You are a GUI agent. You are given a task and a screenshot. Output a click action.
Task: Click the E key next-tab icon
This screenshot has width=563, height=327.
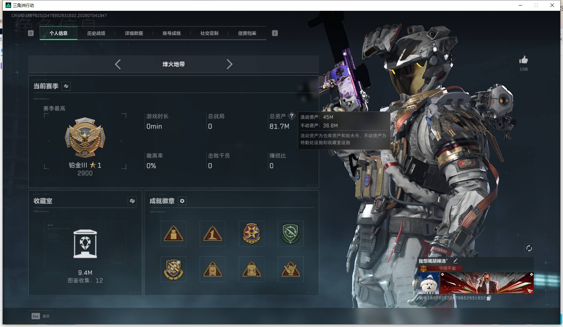click(x=275, y=33)
